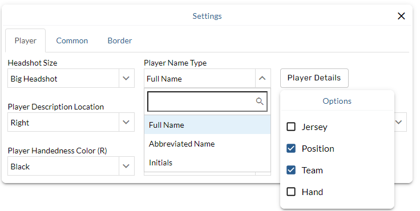Click the dropdown search input field
This screenshot has width=420, height=211.
(x=207, y=102)
